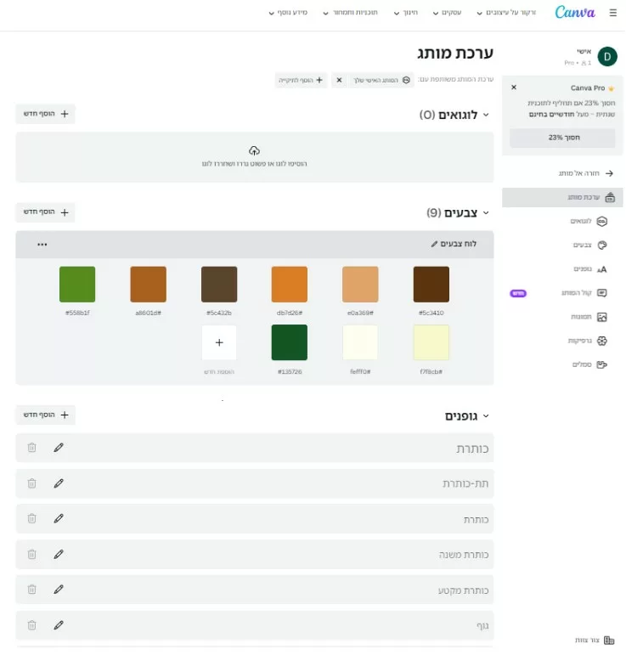Screen dimensions: 626x655
Task: Select 'ערכת מותג' in the sidebar
Action: click(x=562, y=197)
